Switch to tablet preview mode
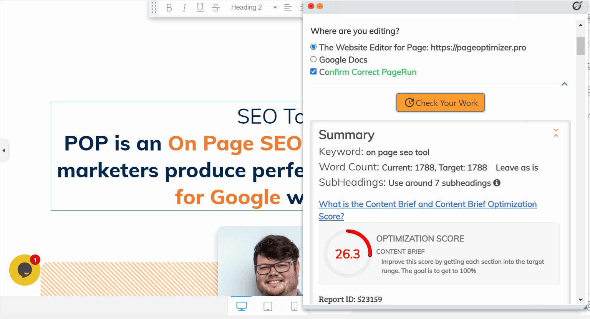 pyautogui.click(x=268, y=306)
